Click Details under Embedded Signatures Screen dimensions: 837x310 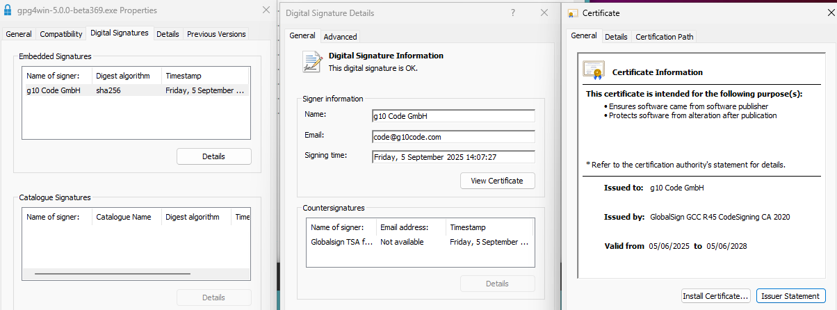point(213,156)
